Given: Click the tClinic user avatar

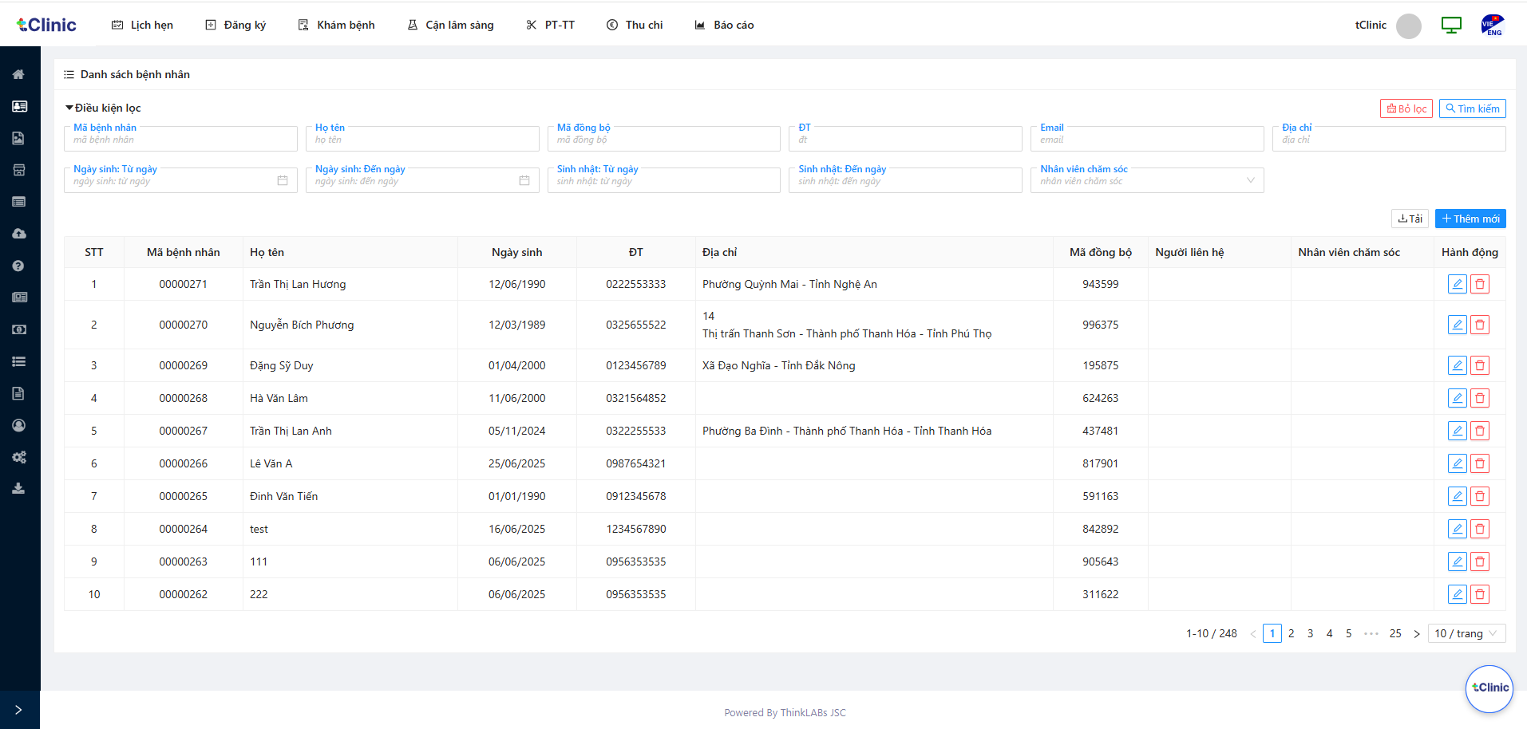Looking at the screenshot, I should point(1409,26).
